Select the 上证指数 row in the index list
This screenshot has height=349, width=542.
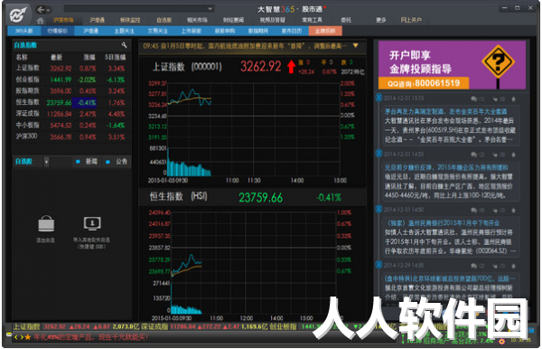[70, 68]
